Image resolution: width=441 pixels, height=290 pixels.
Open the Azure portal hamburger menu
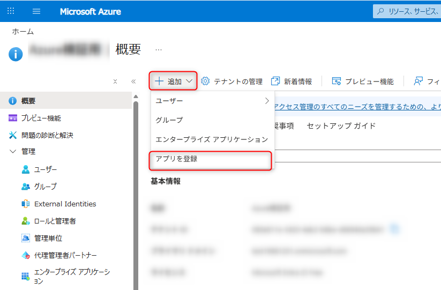pos(36,11)
